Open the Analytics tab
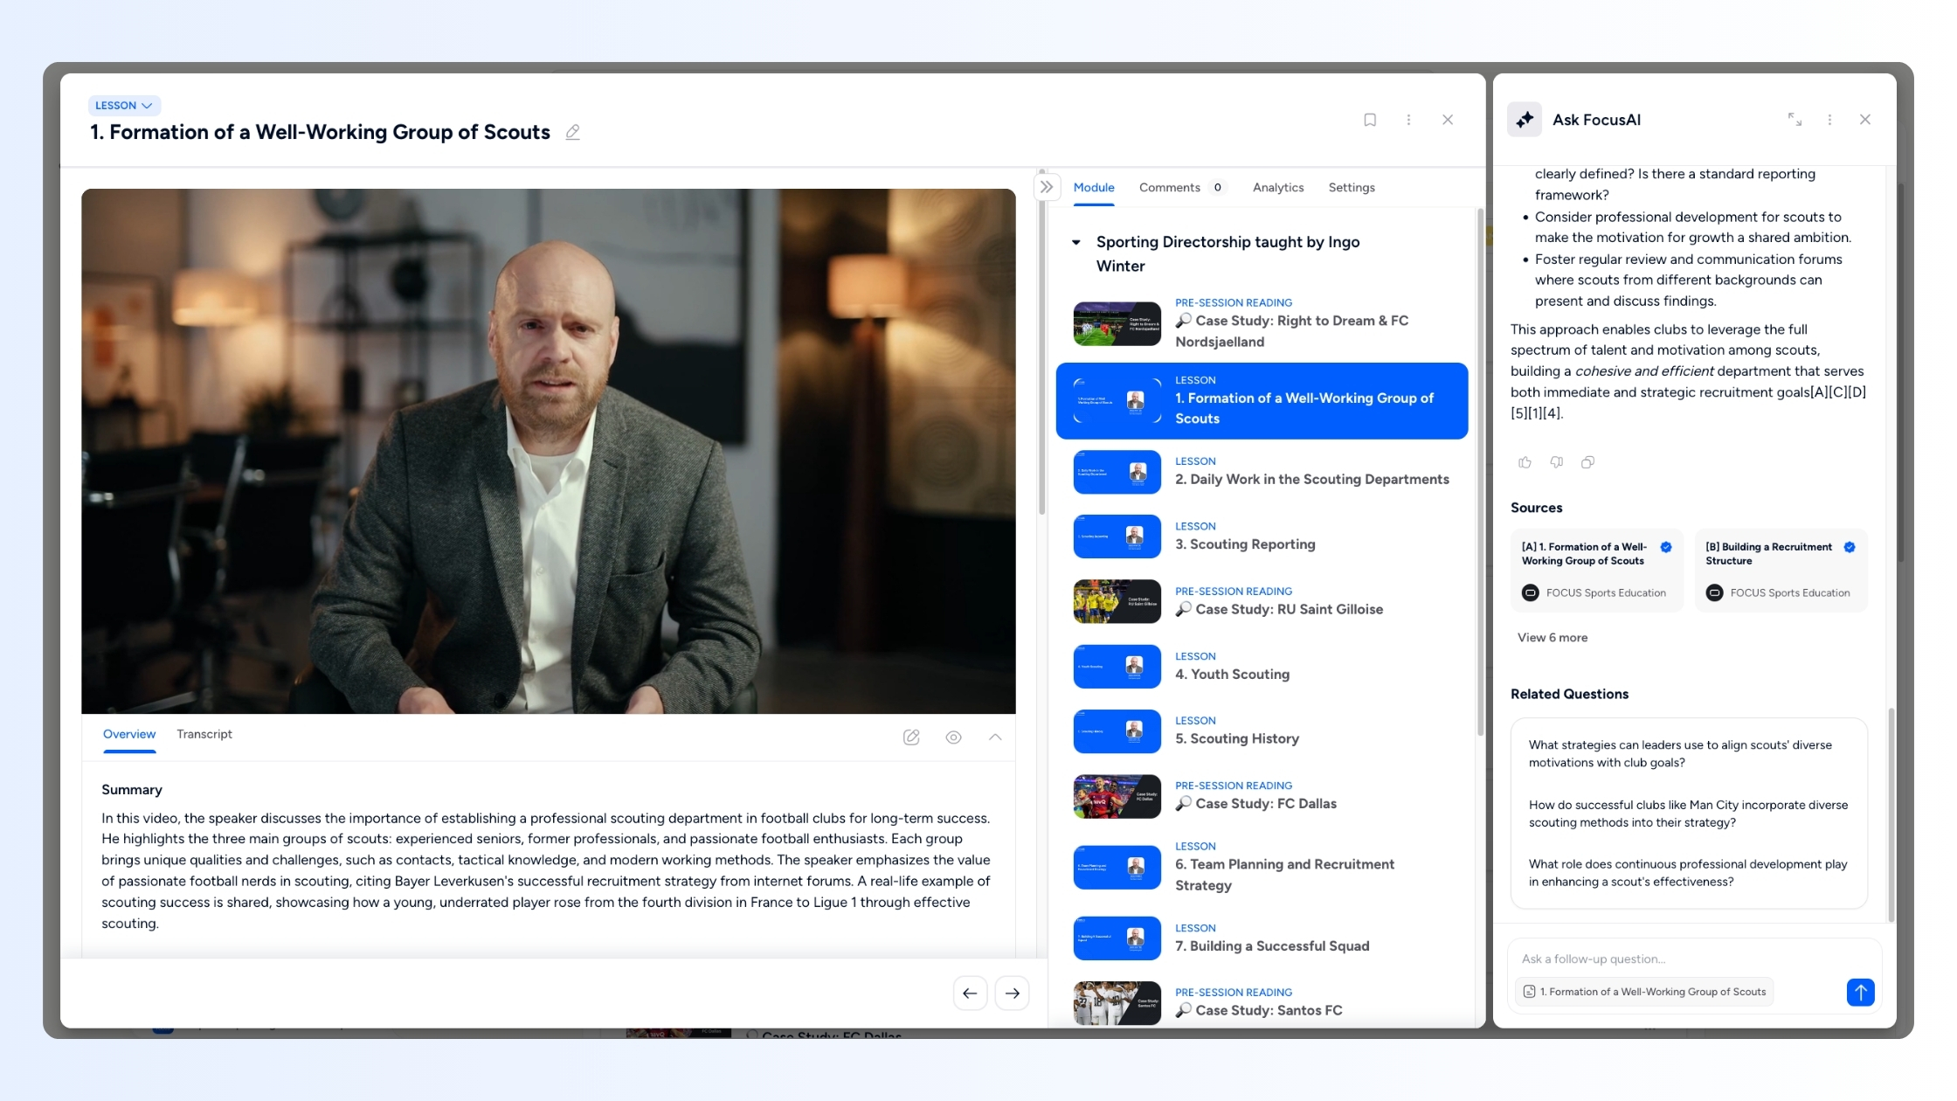The height and width of the screenshot is (1101, 1957). click(1277, 187)
